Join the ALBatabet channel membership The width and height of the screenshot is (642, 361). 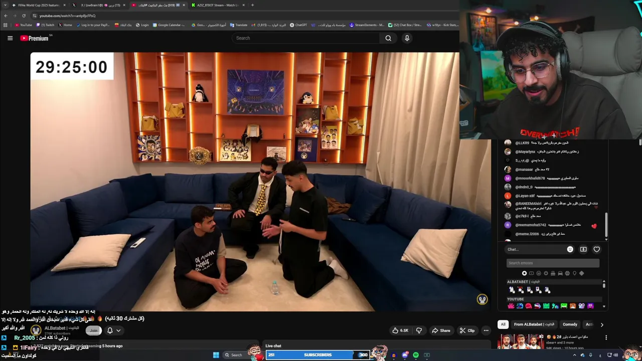pyautogui.click(x=94, y=330)
